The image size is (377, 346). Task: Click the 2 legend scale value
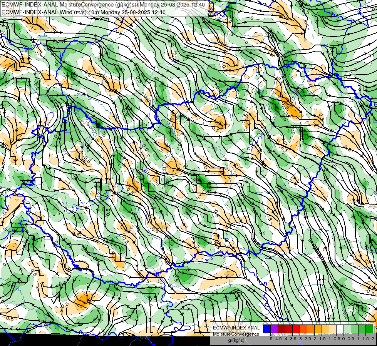pos(373,339)
